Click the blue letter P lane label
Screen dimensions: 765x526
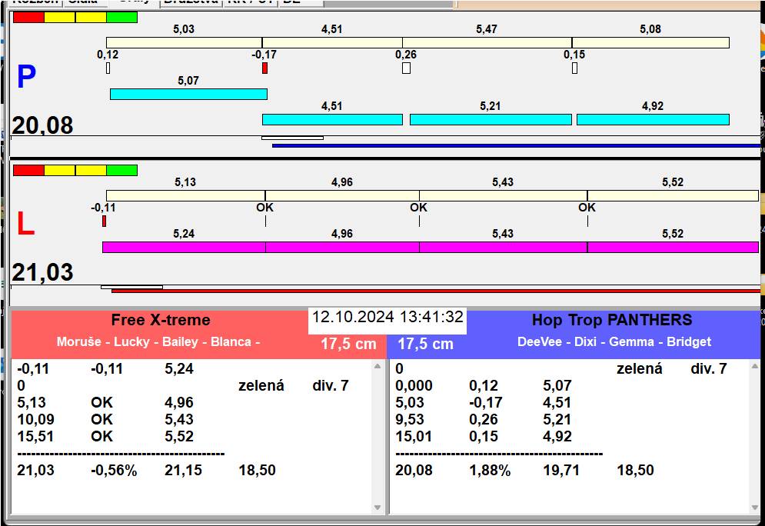point(26,77)
